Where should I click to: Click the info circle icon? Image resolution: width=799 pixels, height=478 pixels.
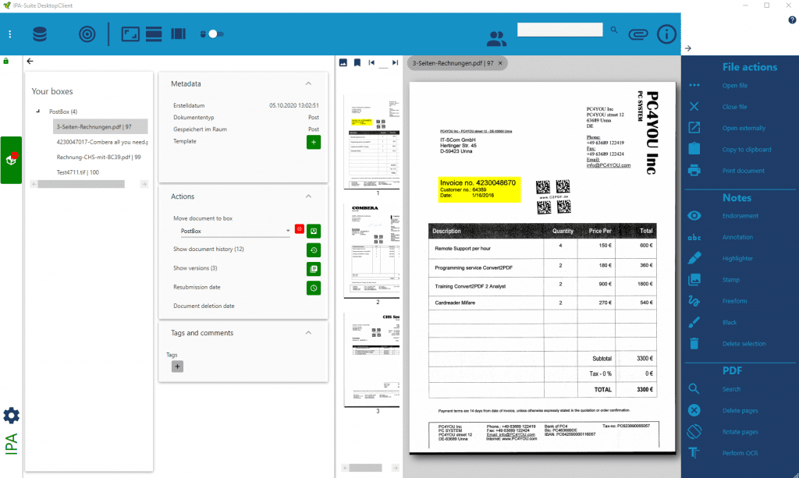pyautogui.click(x=666, y=34)
